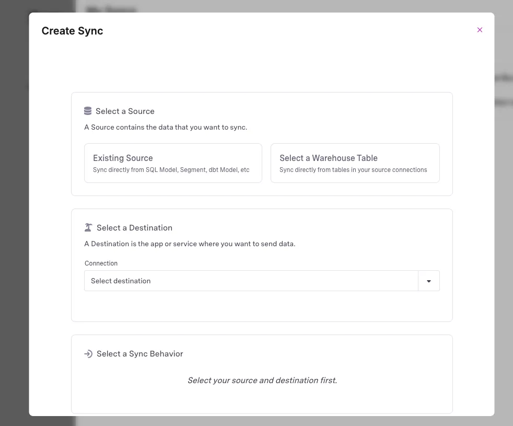Open the Select destination combo box
The height and width of the screenshot is (426, 513).
tap(262, 281)
